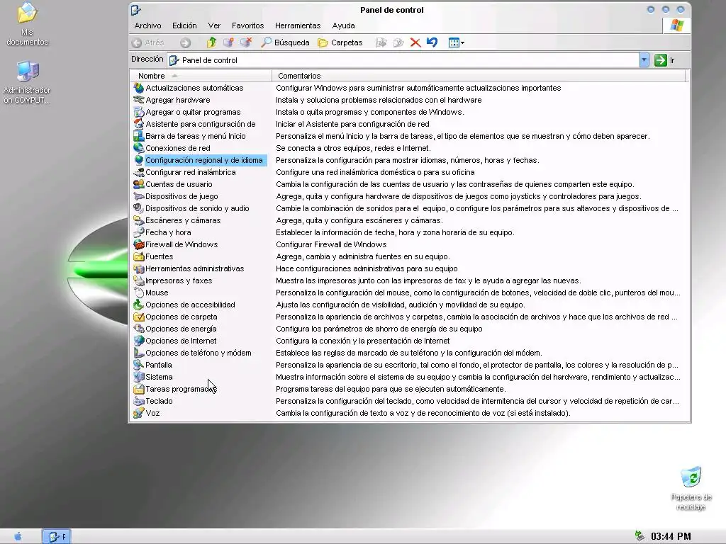Open the Archivo menu
726x544 pixels.
tap(147, 25)
